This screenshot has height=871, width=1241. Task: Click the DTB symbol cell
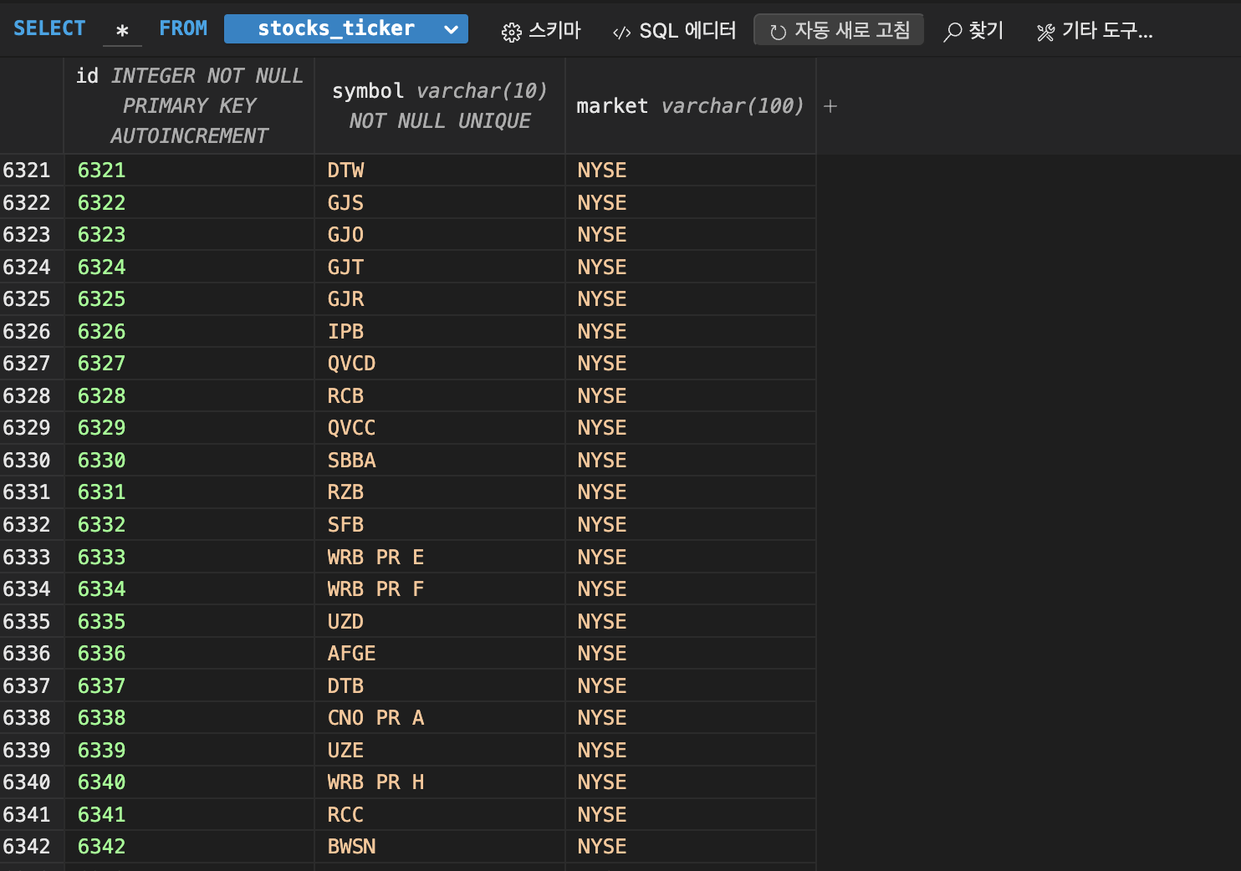(440, 686)
